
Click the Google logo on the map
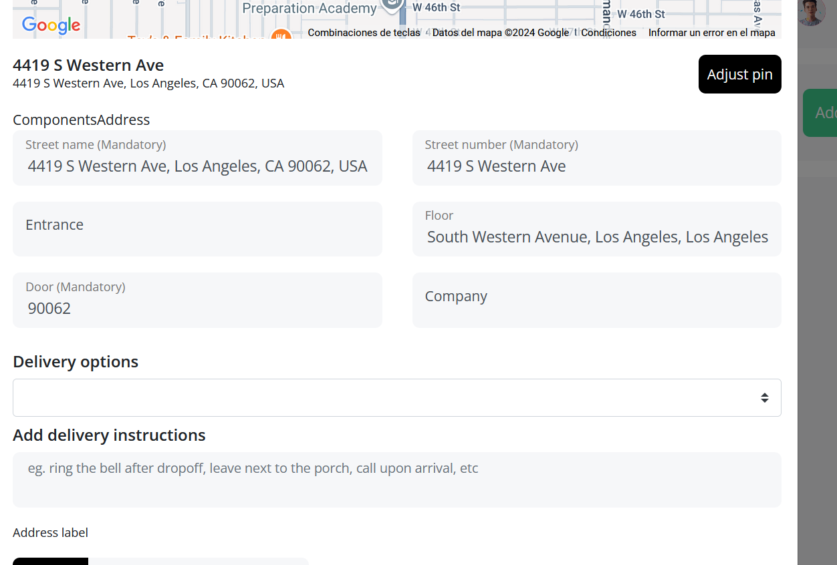51,25
